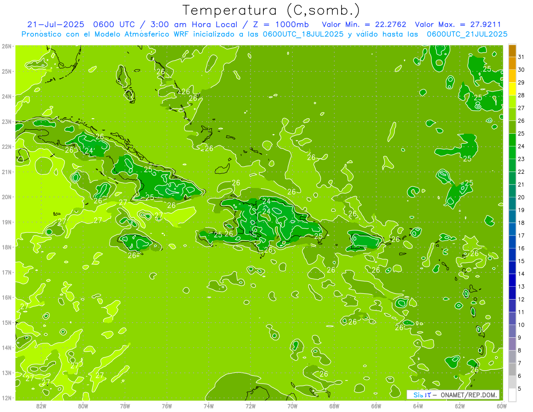Click the "16N" latitude axis label
The image size is (533, 412).
coord(7,297)
